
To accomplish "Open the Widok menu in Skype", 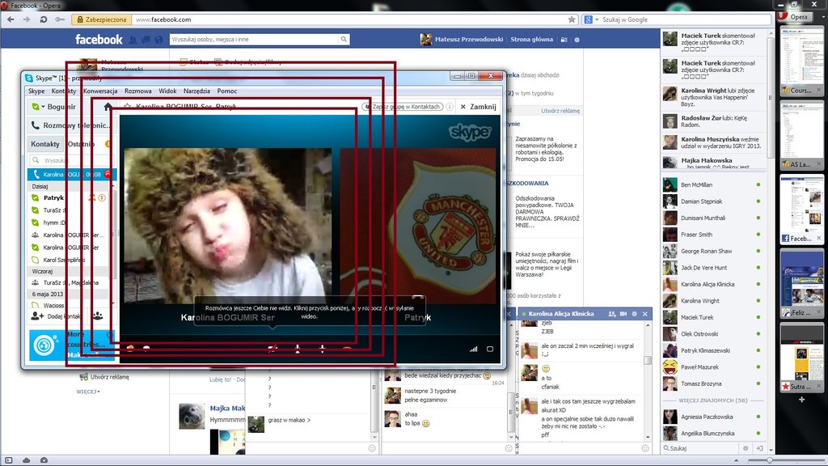I will (x=167, y=91).
